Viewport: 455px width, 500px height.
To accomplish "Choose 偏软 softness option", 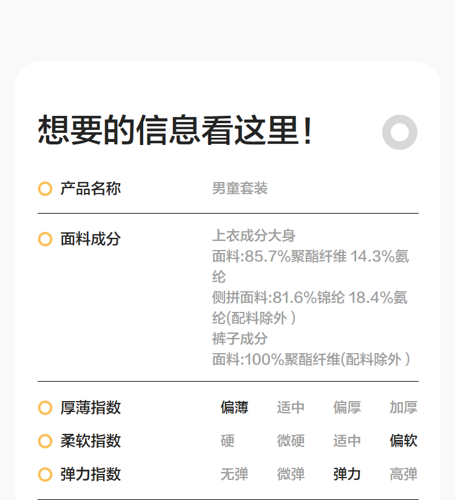I will [403, 441].
